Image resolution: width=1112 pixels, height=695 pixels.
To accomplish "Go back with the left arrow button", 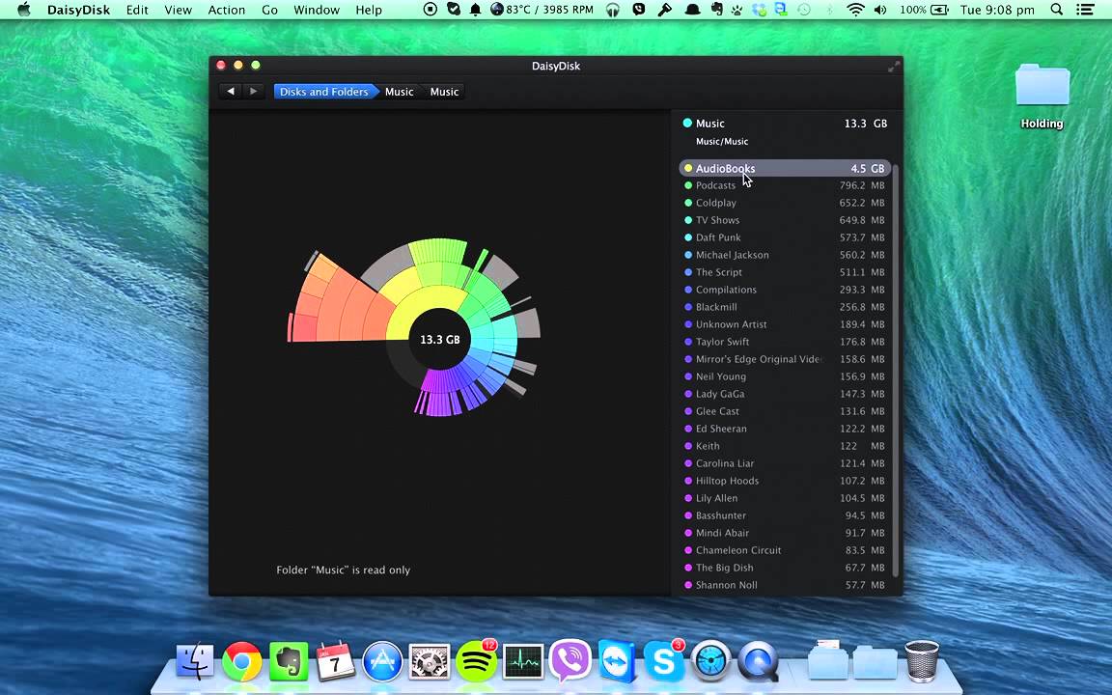I will pos(231,92).
